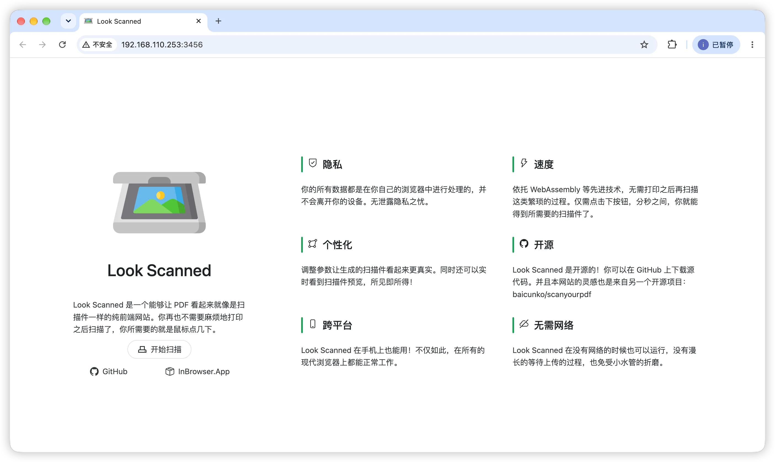Open the InBrowser.App link
The width and height of the screenshot is (775, 462).
tap(197, 371)
